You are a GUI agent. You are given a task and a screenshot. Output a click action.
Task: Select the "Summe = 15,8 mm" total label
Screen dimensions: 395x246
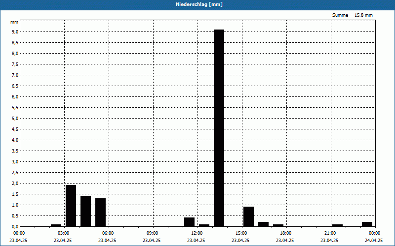pos(353,15)
